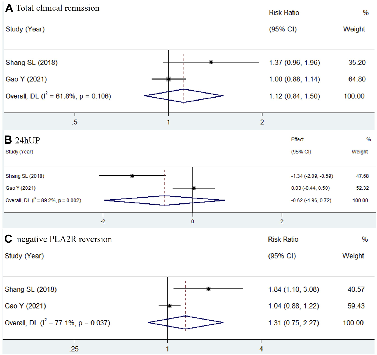This screenshot has height=355, width=377.
Task: Select the 'negative PLA2R reversion' panel title
Action: (x=64, y=239)
